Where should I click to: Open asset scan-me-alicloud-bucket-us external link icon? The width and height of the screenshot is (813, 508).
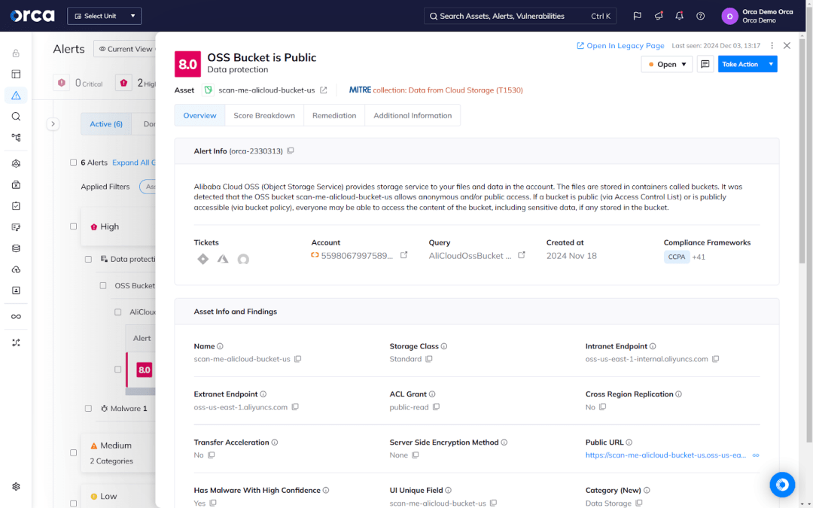click(324, 90)
